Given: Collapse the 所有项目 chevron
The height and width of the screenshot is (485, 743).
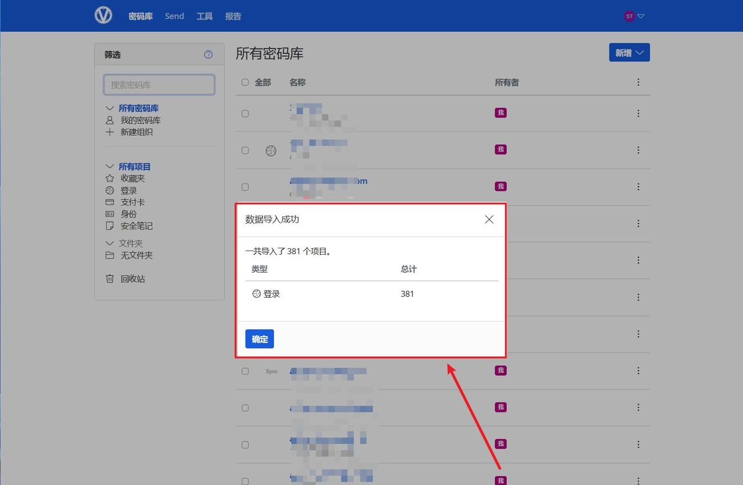Looking at the screenshot, I should [110, 167].
